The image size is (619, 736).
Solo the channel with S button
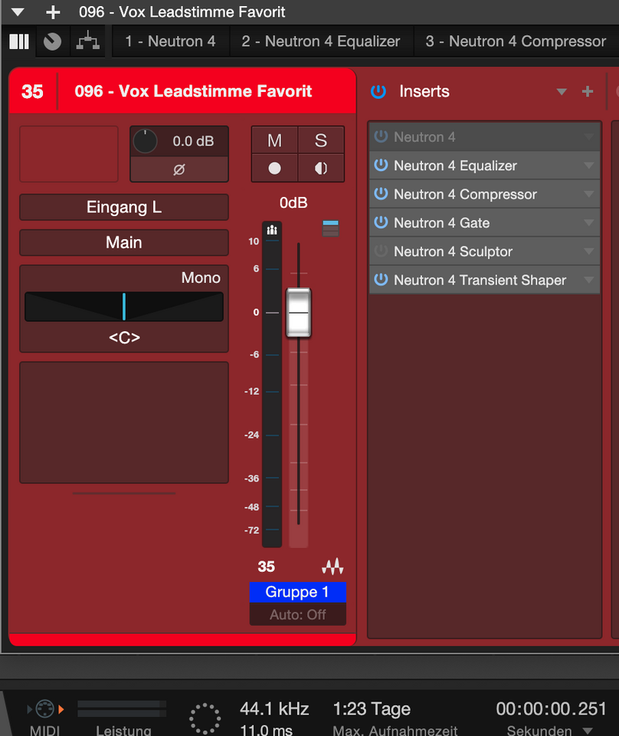pos(321,140)
